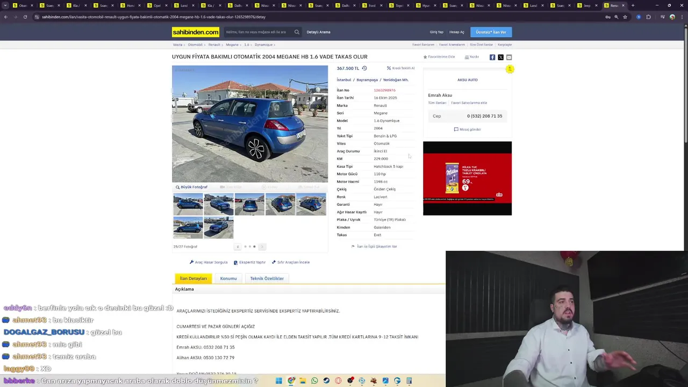Open Chrome three-dot menu
Screen dimensions: 688x387
[683, 17]
